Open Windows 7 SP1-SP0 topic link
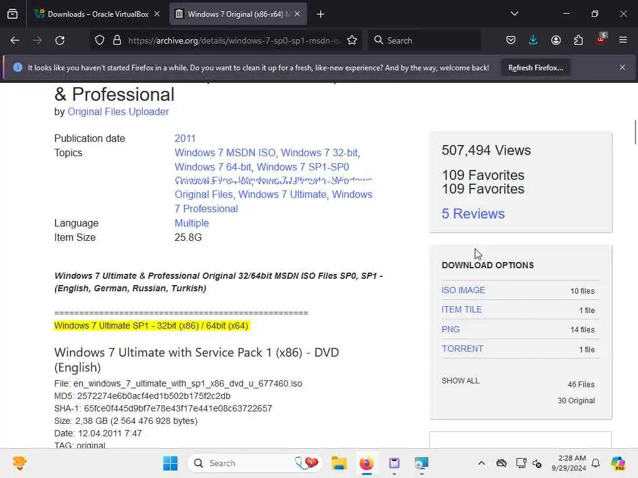Screen dimensions: 638x478 tap(303, 167)
